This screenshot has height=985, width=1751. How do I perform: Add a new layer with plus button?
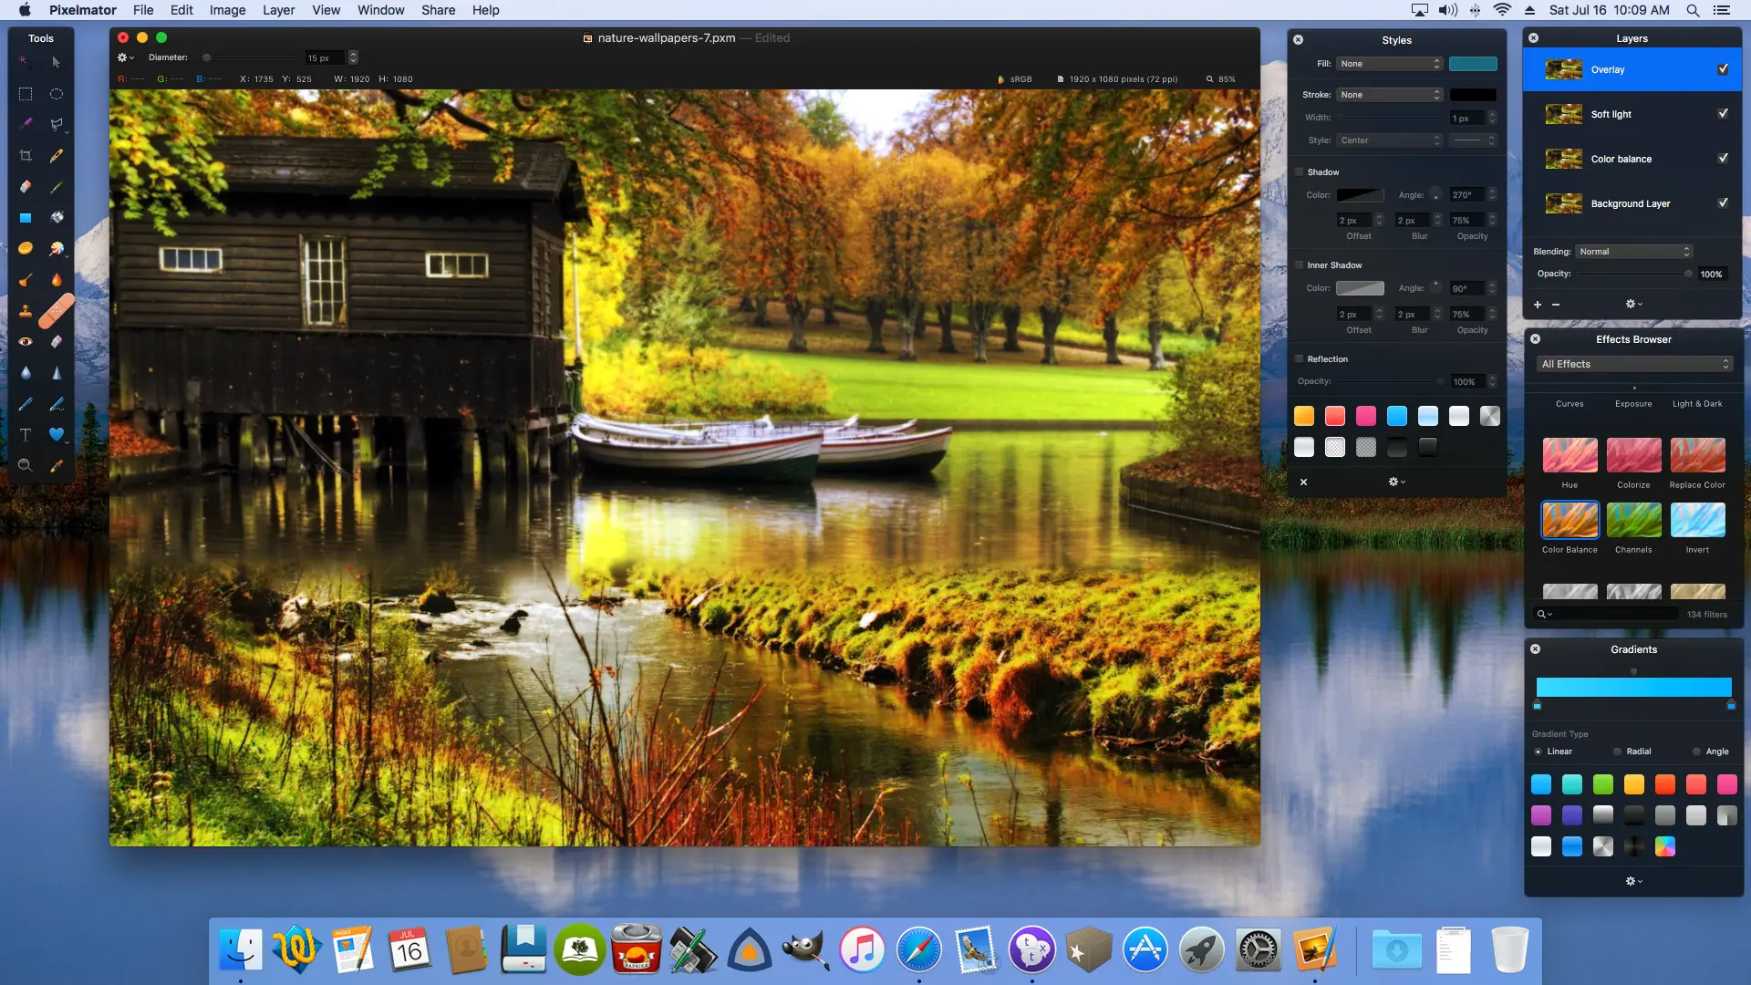point(1538,305)
